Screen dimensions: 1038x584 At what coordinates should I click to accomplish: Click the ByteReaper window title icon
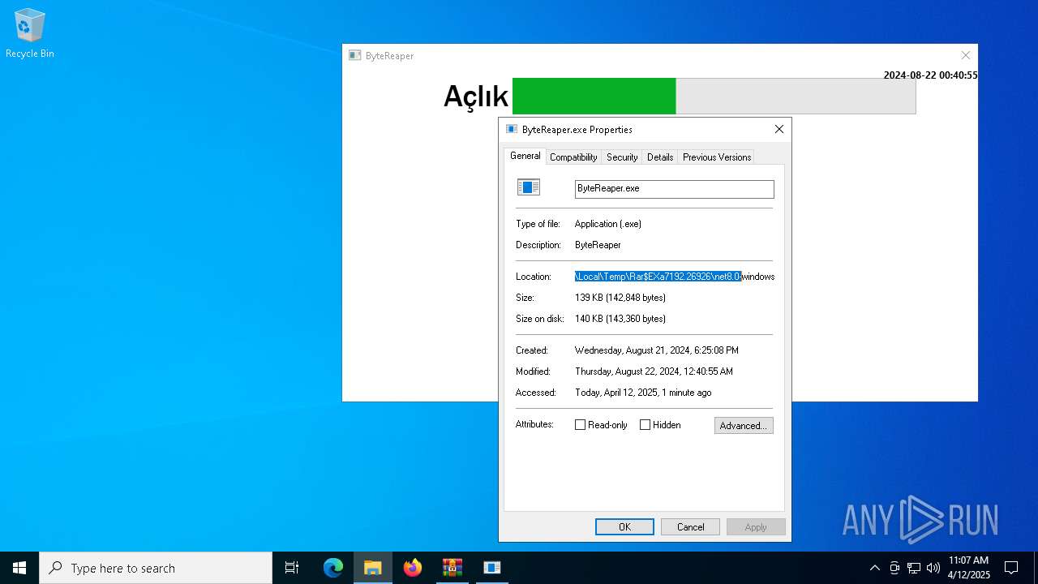[354, 55]
